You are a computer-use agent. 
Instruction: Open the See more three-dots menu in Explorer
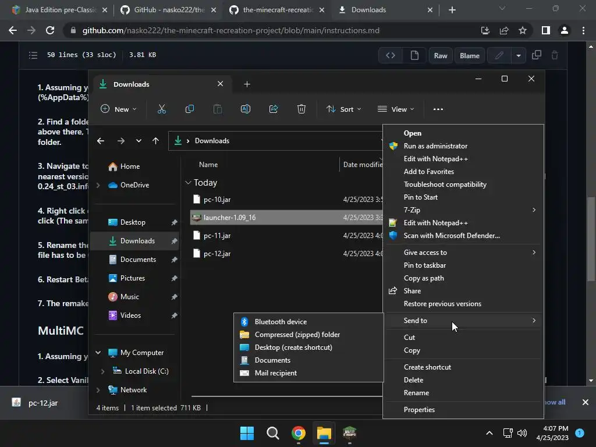438,109
